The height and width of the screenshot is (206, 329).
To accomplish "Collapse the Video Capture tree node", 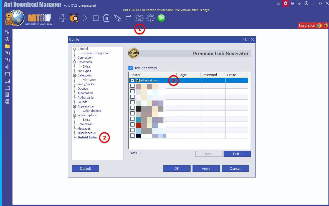I will point(74,115).
